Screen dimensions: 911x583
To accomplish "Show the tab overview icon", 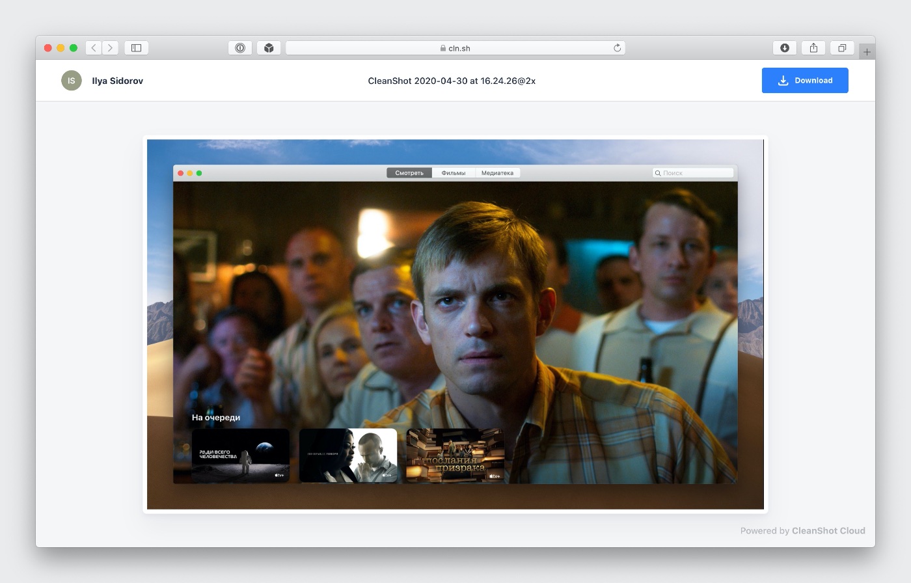I will pos(842,47).
